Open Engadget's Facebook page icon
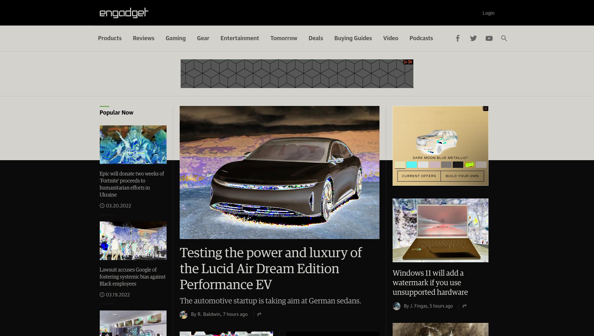The height and width of the screenshot is (336, 594). (457, 38)
